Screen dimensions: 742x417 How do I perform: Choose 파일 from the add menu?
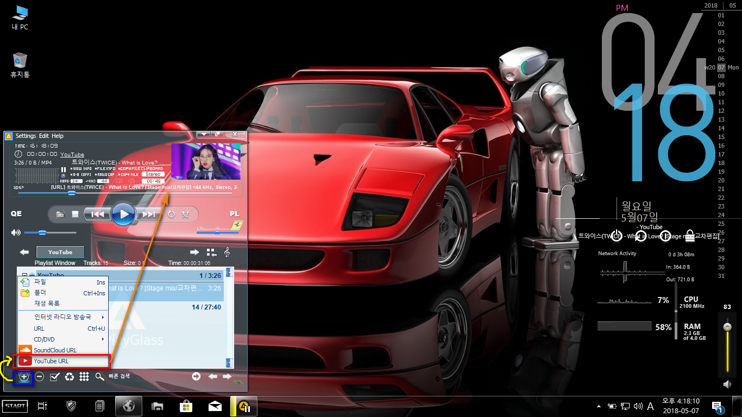pos(63,282)
